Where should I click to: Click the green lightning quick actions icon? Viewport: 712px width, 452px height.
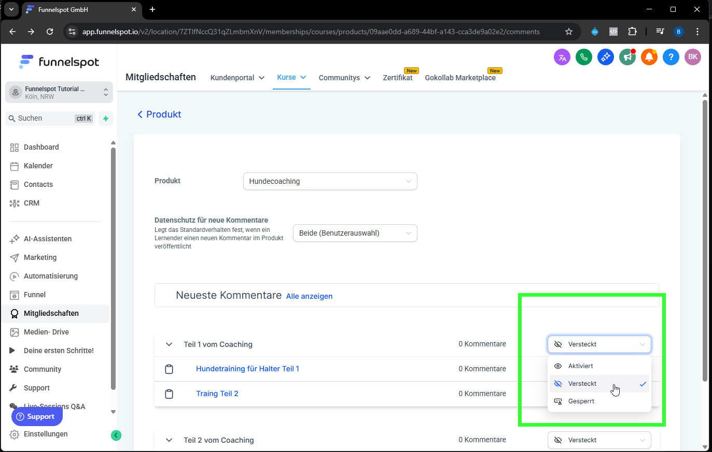click(106, 119)
